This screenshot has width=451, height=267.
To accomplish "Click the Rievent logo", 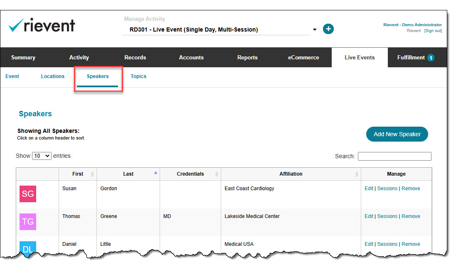I will click(42, 25).
